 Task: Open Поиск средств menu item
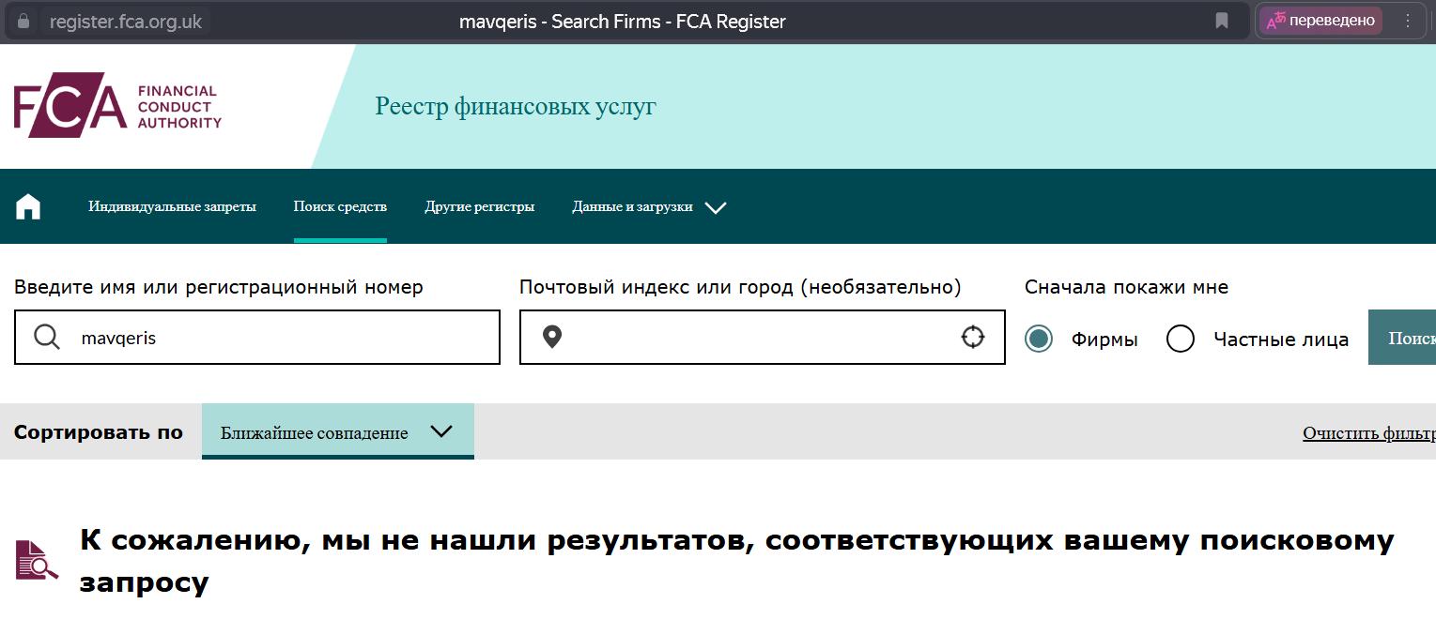[x=340, y=206]
